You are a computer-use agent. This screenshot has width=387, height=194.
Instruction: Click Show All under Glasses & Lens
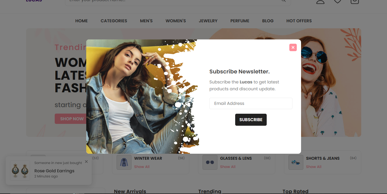pos(228,167)
